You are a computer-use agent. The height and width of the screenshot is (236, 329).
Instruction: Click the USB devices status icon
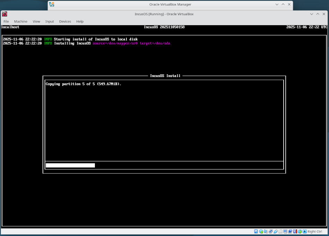coord(276,232)
